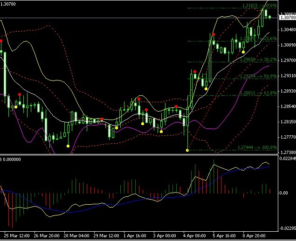Click the 1.28540 price axis label
296x241 pixels.
click(x=288, y=107)
